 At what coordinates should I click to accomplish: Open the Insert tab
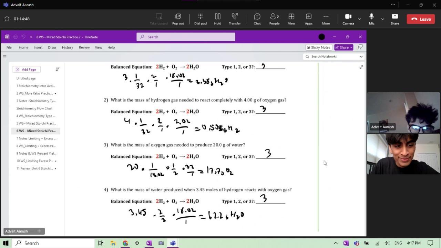pyautogui.click(x=38, y=48)
